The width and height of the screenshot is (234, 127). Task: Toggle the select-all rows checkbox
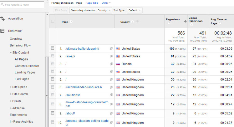coord(53,21)
